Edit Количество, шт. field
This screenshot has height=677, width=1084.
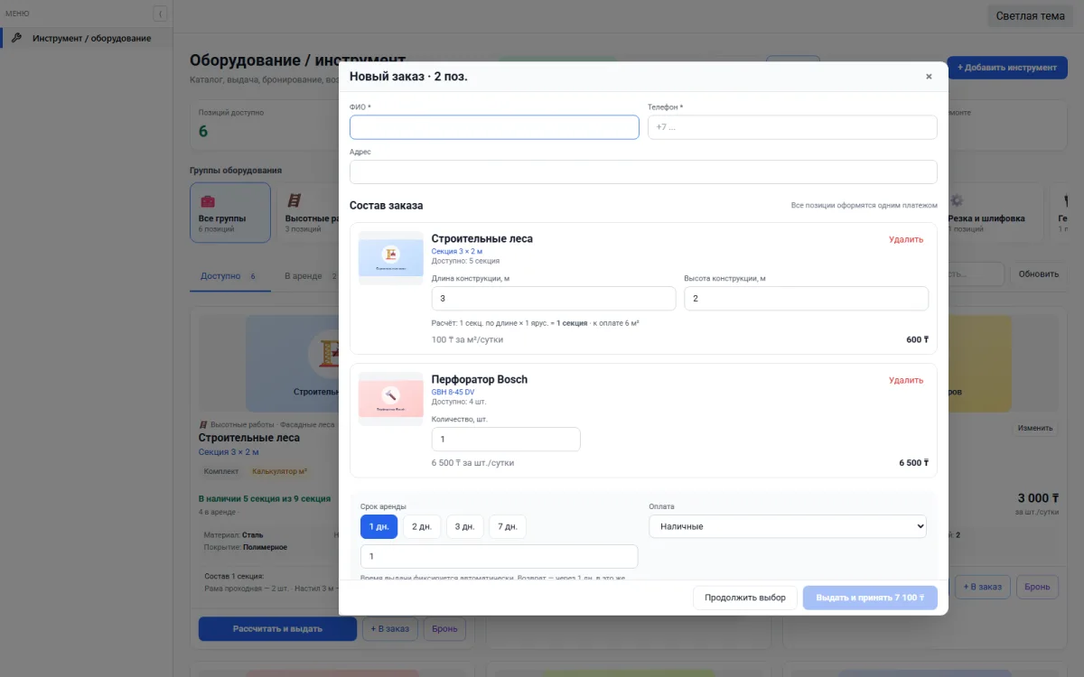point(506,440)
